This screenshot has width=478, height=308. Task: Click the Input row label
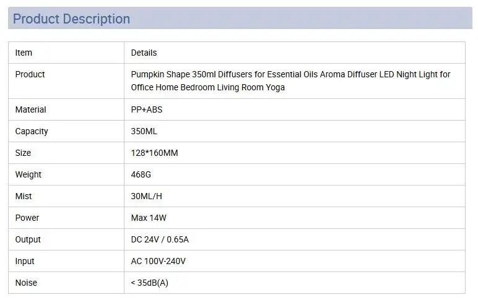pyautogui.click(x=25, y=262)
